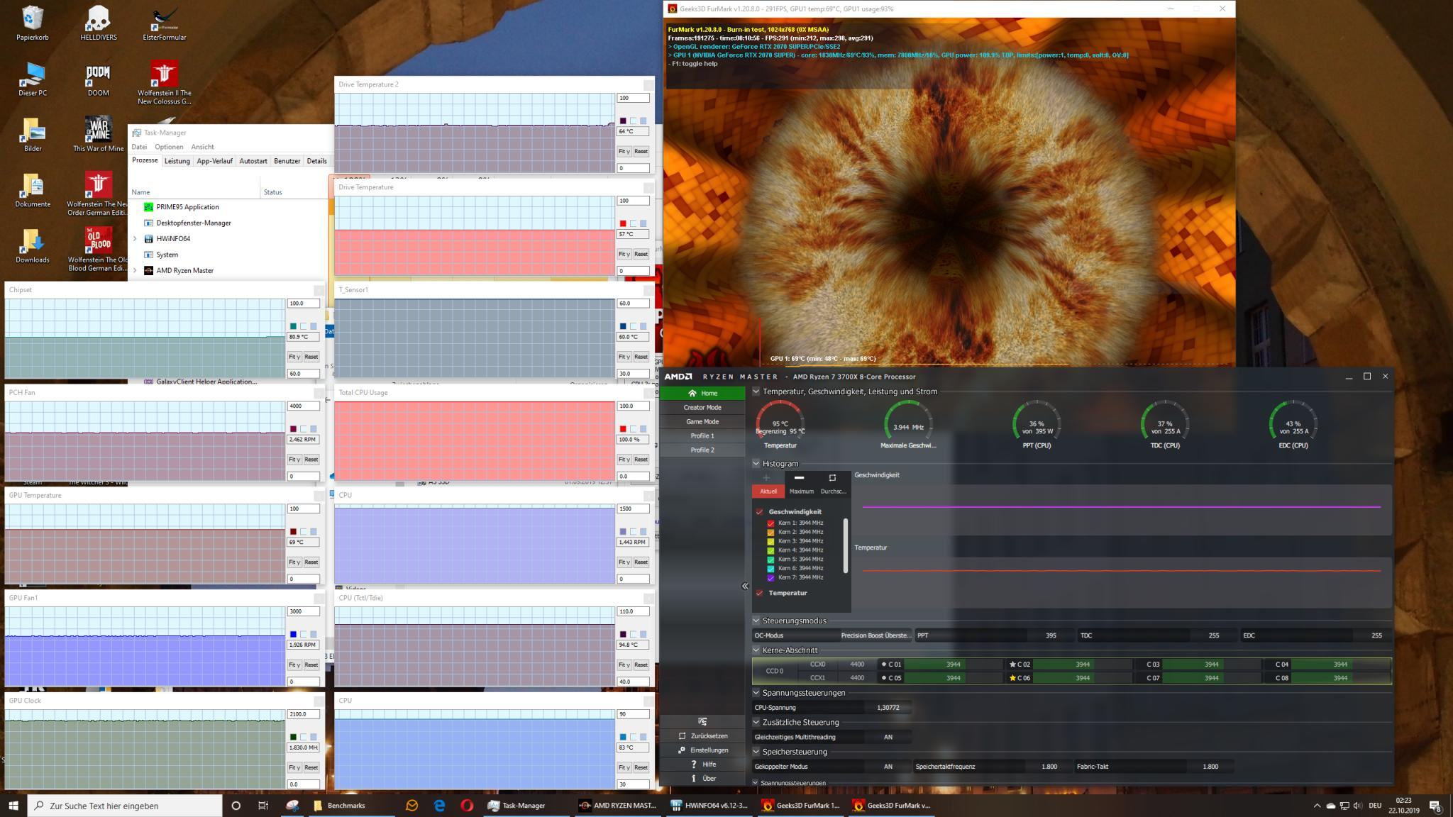Edit the upper limit field of the GPU Clock graph
The height and width of the screenshot is (817, 1453).
304,714
